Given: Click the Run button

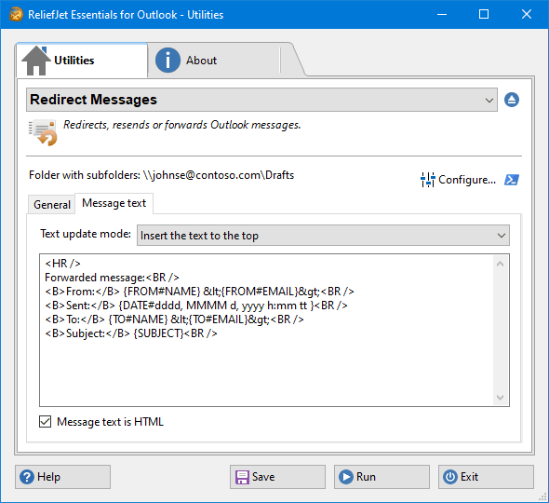Looking at the screenshot, I should 382,477.
